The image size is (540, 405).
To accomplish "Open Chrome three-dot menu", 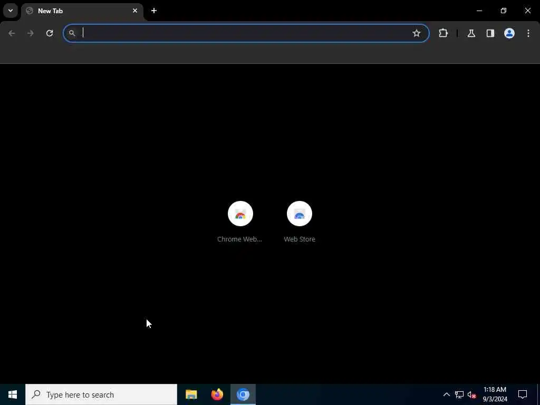I will coord(528,33).
